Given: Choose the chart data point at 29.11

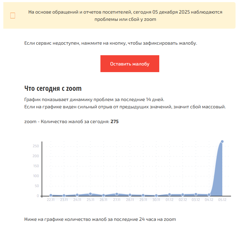Looking at the screenshot, I should tap(143, 195).
